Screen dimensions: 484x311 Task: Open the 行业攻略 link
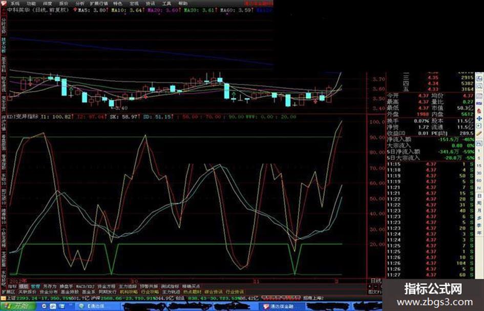(150, 292)
